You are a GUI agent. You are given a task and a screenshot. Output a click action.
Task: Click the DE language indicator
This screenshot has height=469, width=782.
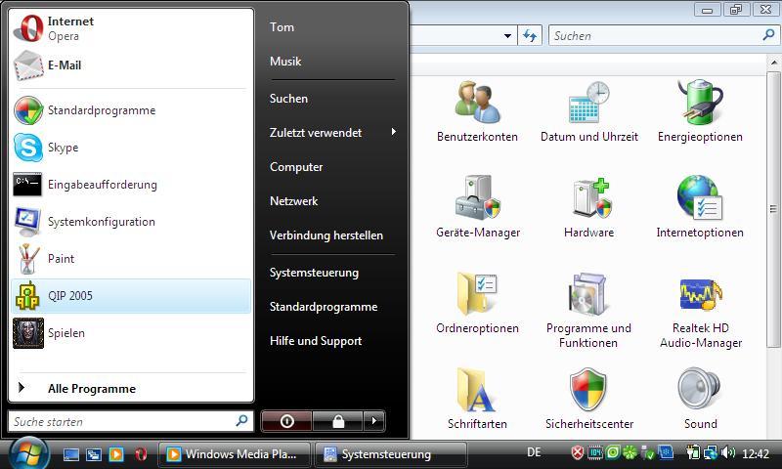click(534, 452)
